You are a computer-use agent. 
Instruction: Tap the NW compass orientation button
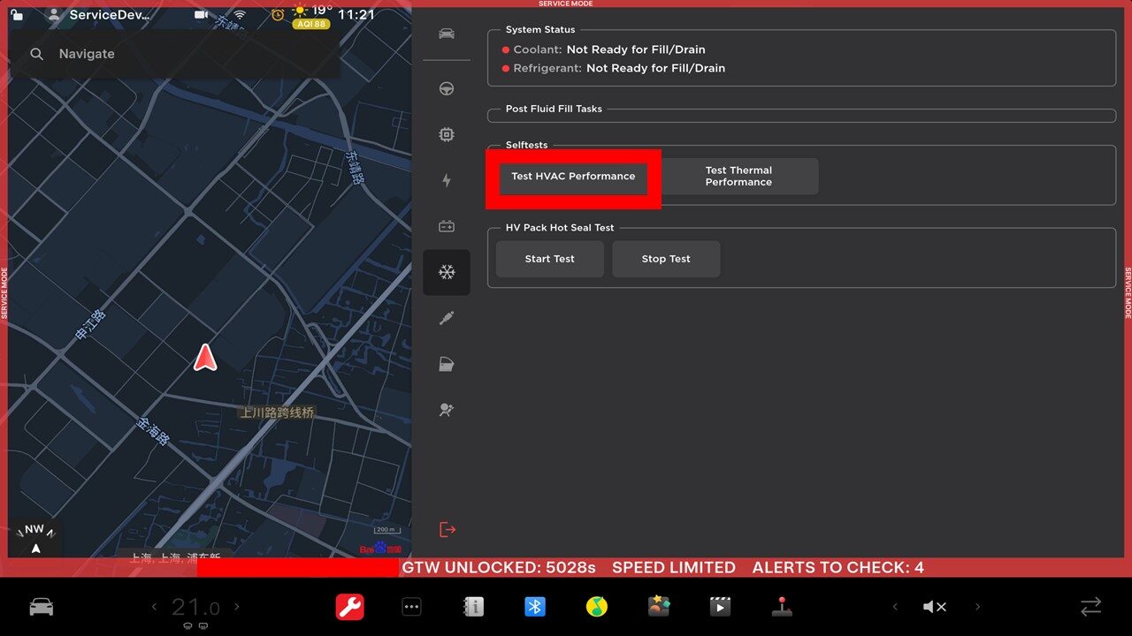coord(34,538)
